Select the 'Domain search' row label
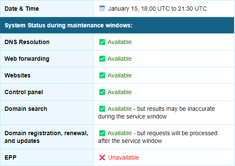The height and width of the screenshot is (166, 235). click(26, 109)
